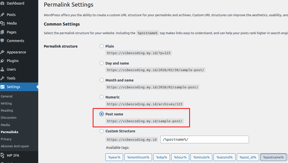Insert the %postname% tag
This screenshot has height=163, width=288.
(x=273, y=157)
